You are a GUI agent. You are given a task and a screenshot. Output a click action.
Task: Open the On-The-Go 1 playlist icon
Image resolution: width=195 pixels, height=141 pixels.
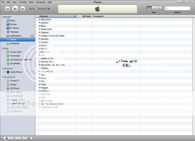click(x=8, y=111)
